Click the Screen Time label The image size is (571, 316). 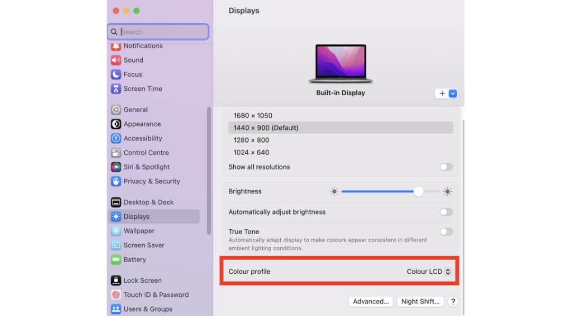point(143,89)
